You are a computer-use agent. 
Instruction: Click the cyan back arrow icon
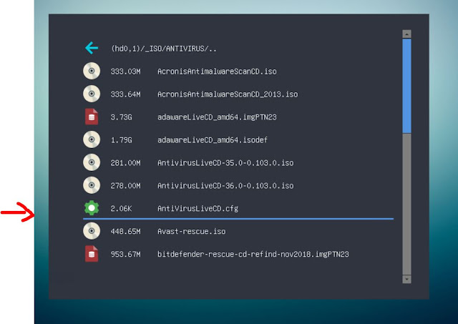click(x=92, y=48)
